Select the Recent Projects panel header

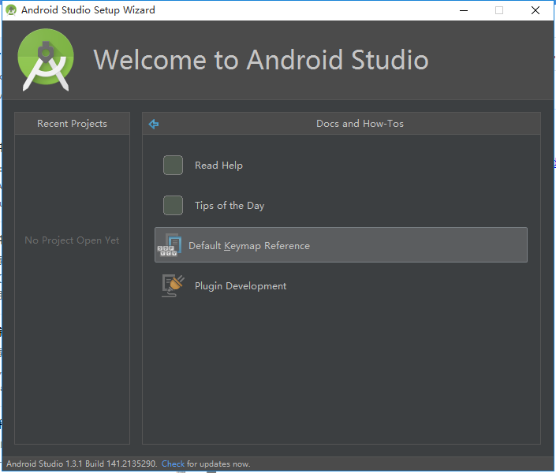tap(72, 124)
